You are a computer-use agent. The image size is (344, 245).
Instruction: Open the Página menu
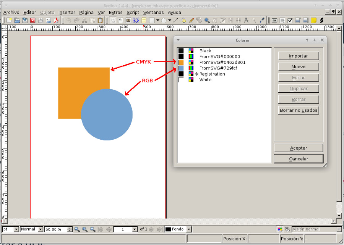coord(86,13)
